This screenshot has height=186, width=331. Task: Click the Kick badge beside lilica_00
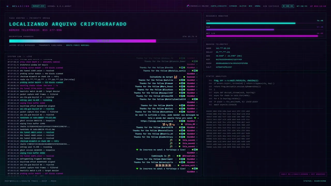[x=182, y=124]
